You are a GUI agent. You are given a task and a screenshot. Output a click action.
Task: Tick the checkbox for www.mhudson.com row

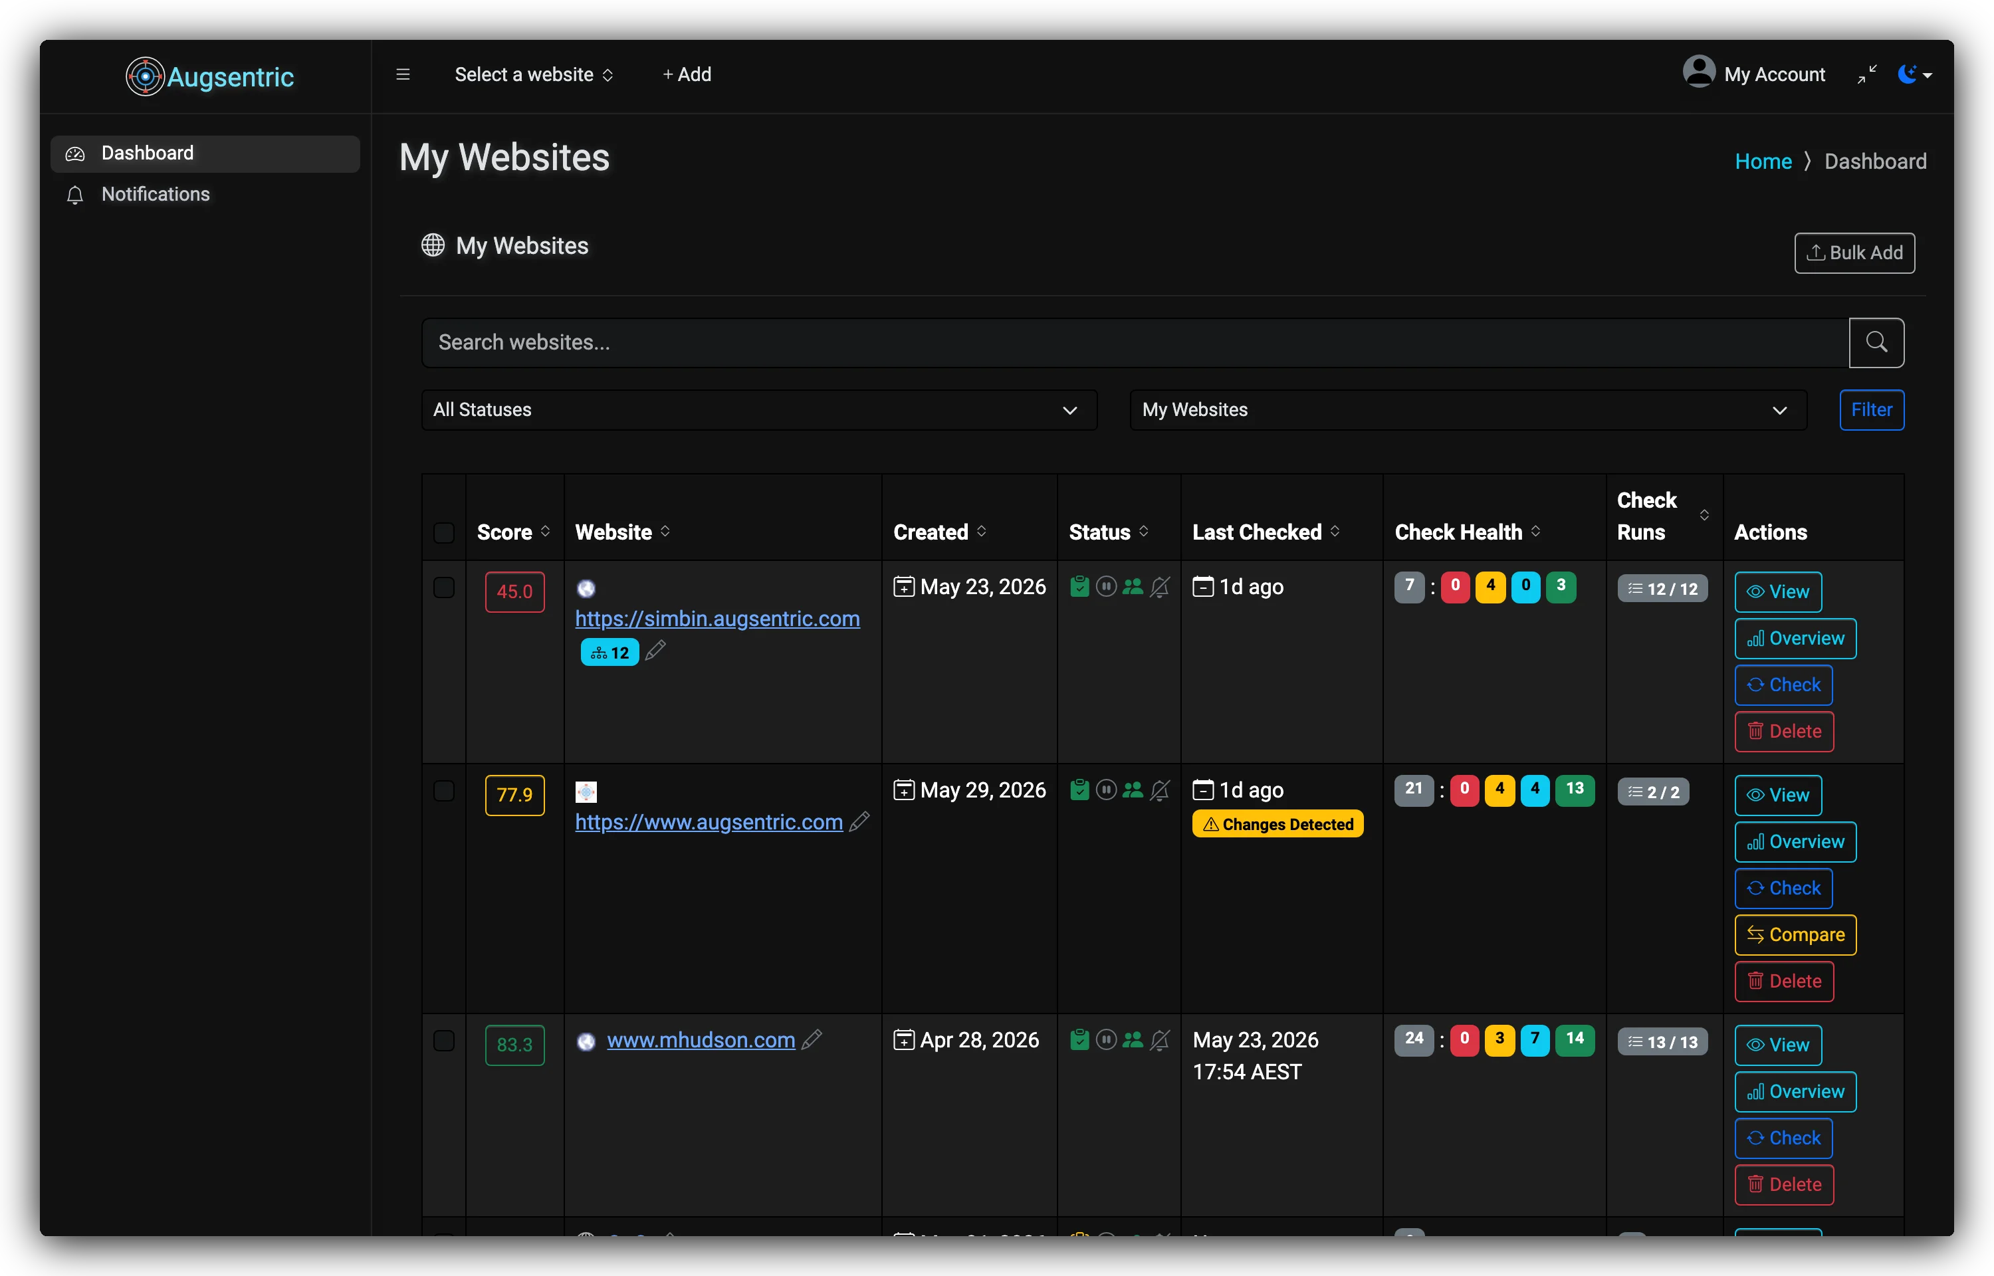pos(444,1041)
